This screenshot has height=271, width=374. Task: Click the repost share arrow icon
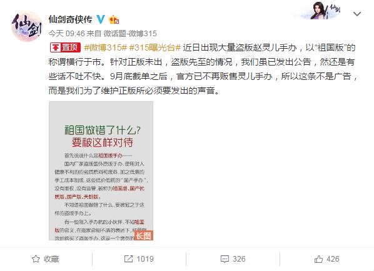(128, 259)
